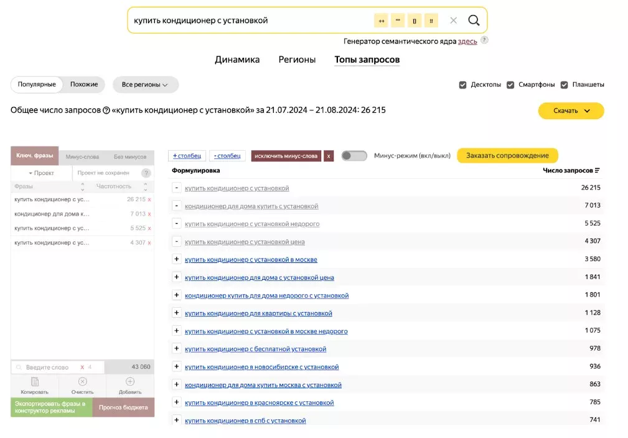Apply the exclamation marks operator button
Viewport: 628px width, 438px height.
[x=431, y=21]
